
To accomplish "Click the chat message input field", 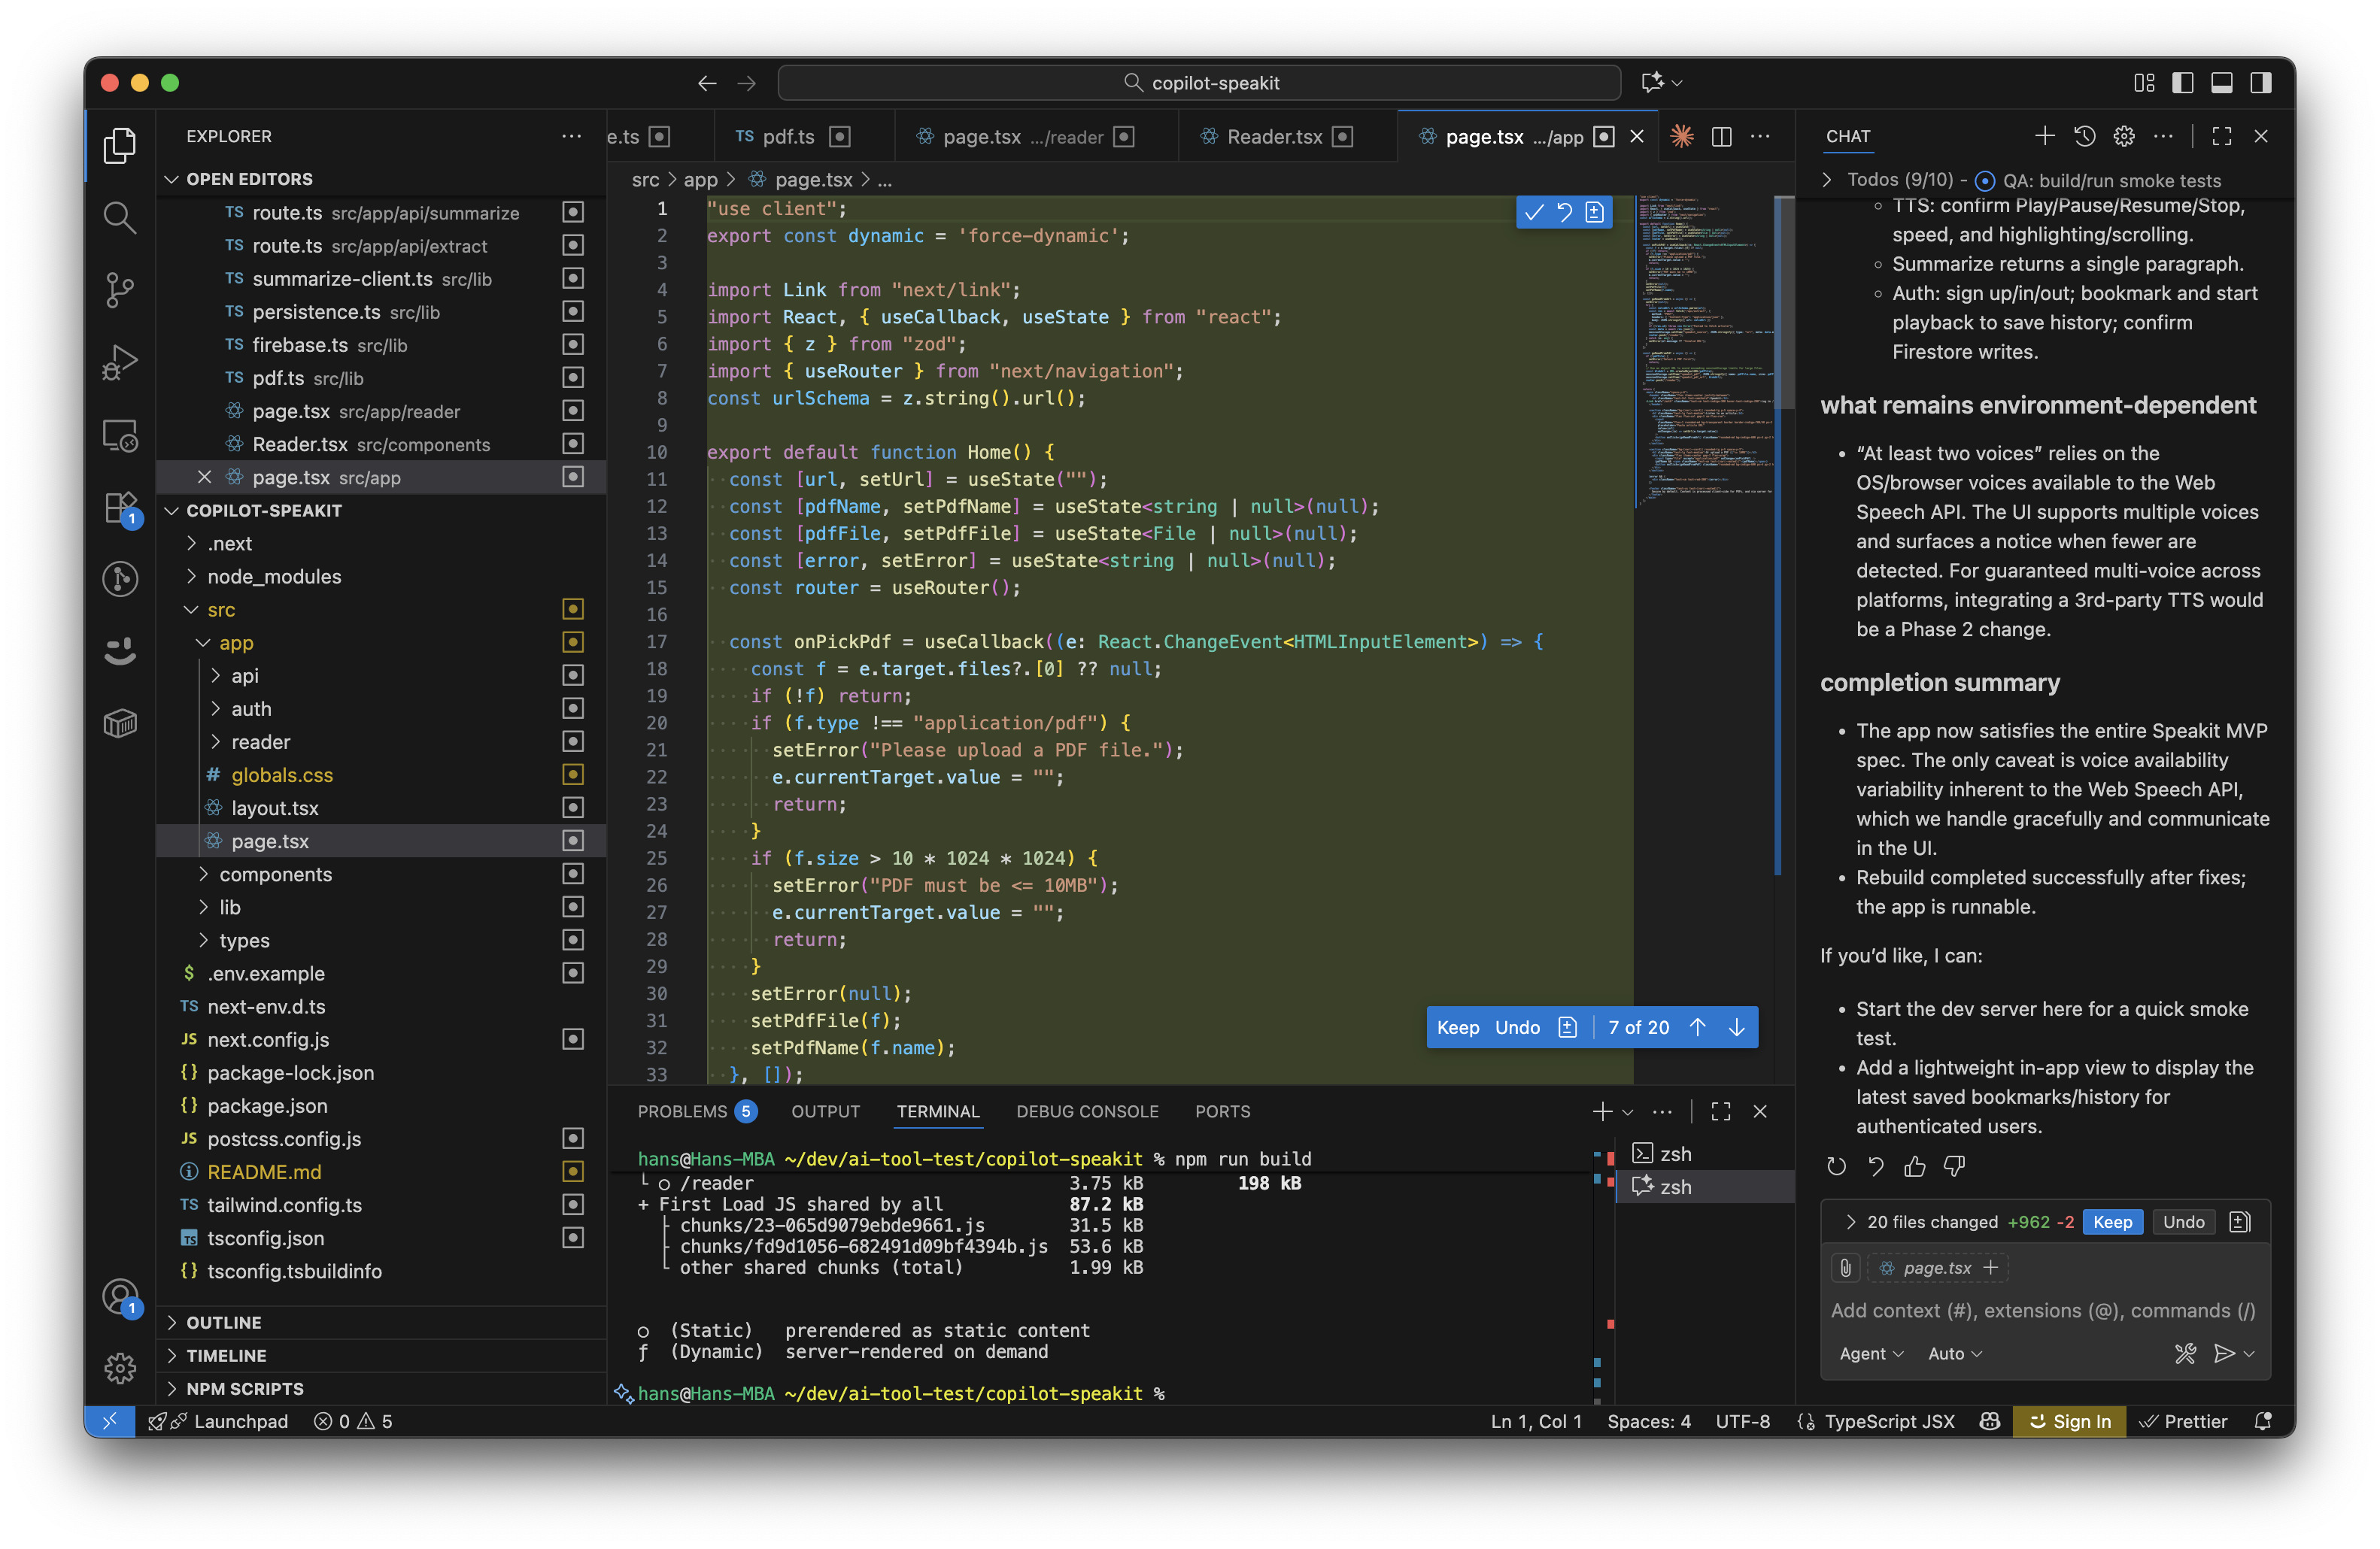I will click(x=2040, y=1310).
